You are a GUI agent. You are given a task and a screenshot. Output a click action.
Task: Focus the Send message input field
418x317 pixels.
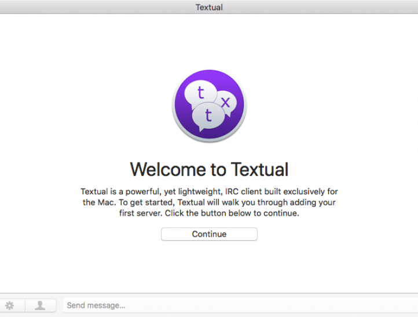pyautogui.click(x=240, y=305)
